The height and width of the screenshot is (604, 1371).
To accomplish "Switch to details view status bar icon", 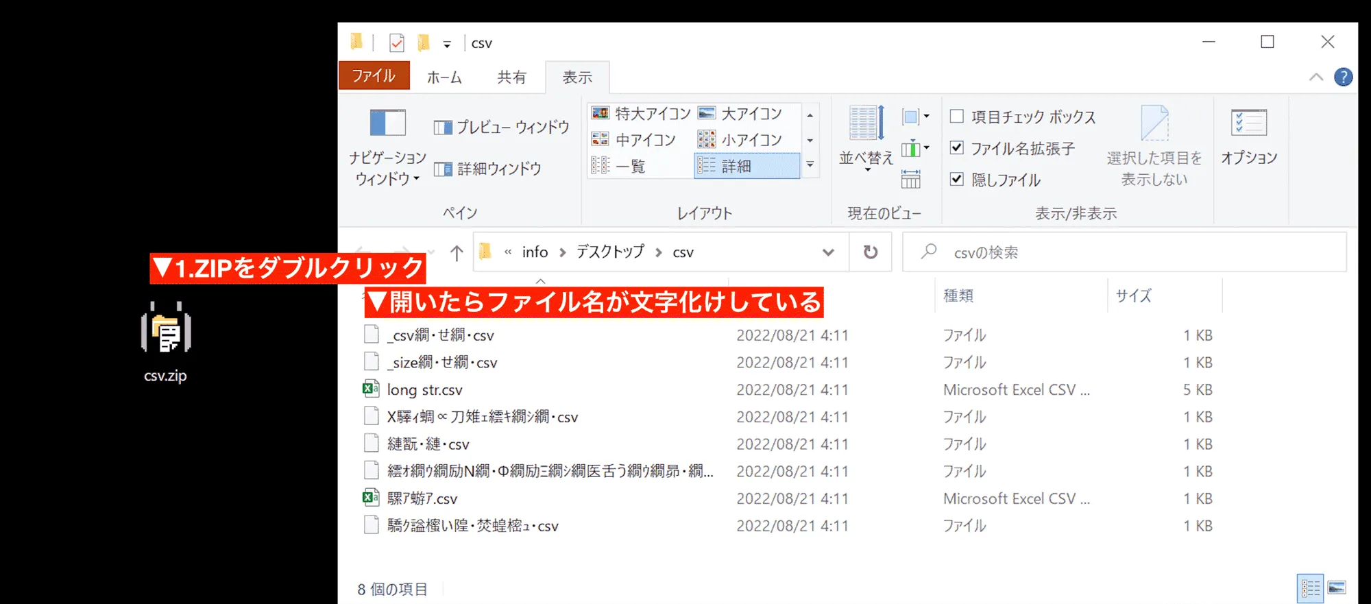I will [x=1310, y=588].
